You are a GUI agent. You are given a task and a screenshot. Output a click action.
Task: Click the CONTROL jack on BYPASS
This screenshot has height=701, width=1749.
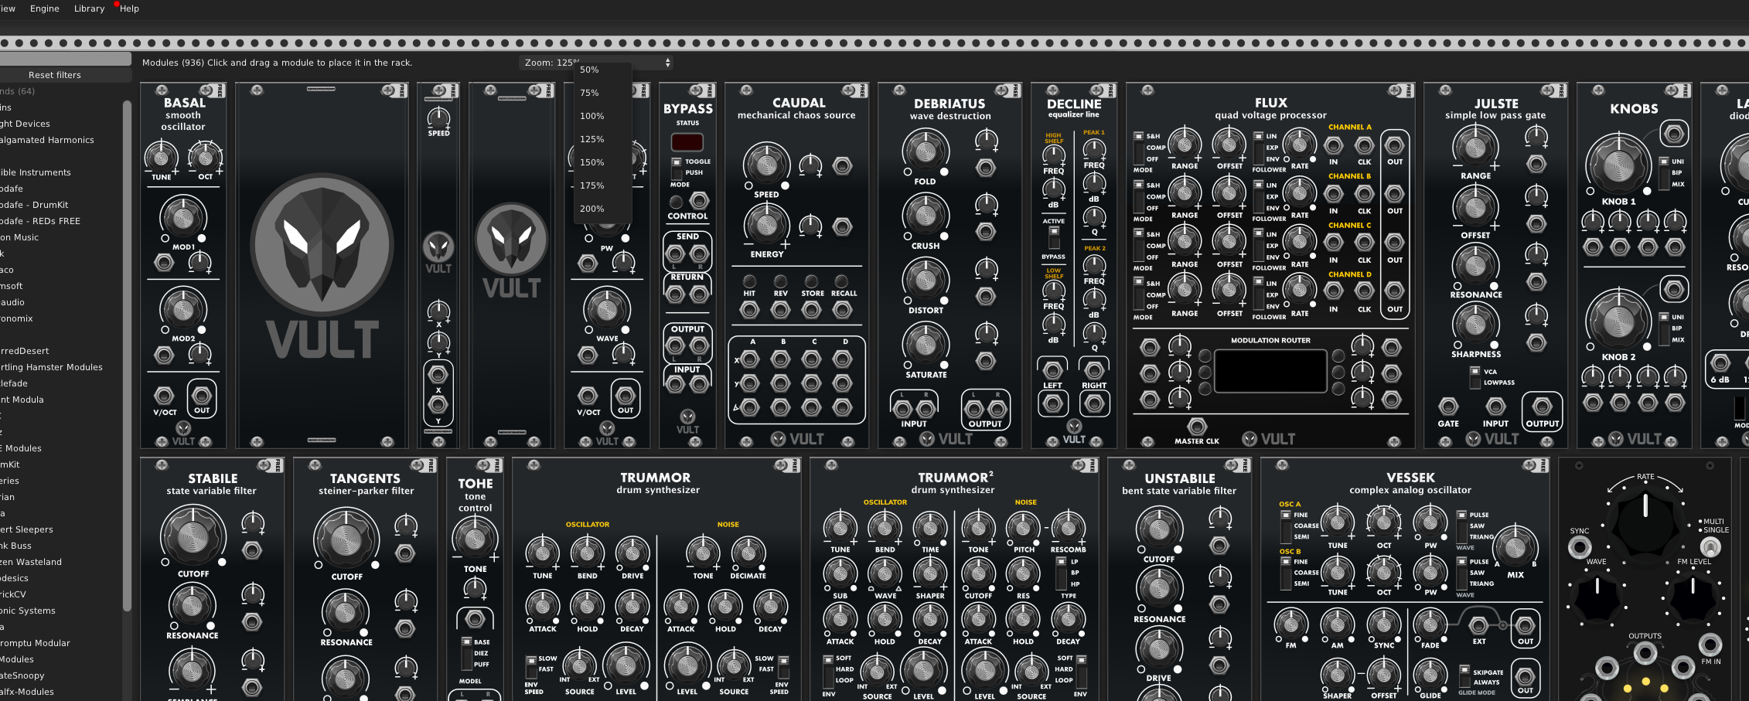699,201
